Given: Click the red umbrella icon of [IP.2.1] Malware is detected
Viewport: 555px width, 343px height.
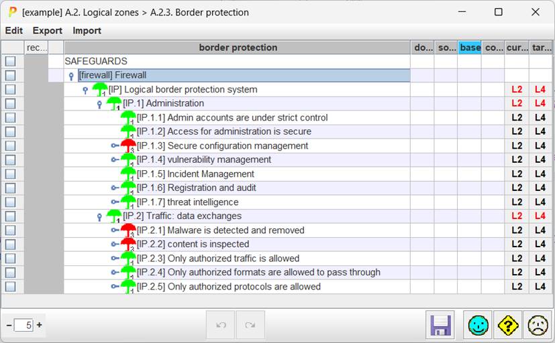Looking at the screenshot, I should [x=128, y=230].
